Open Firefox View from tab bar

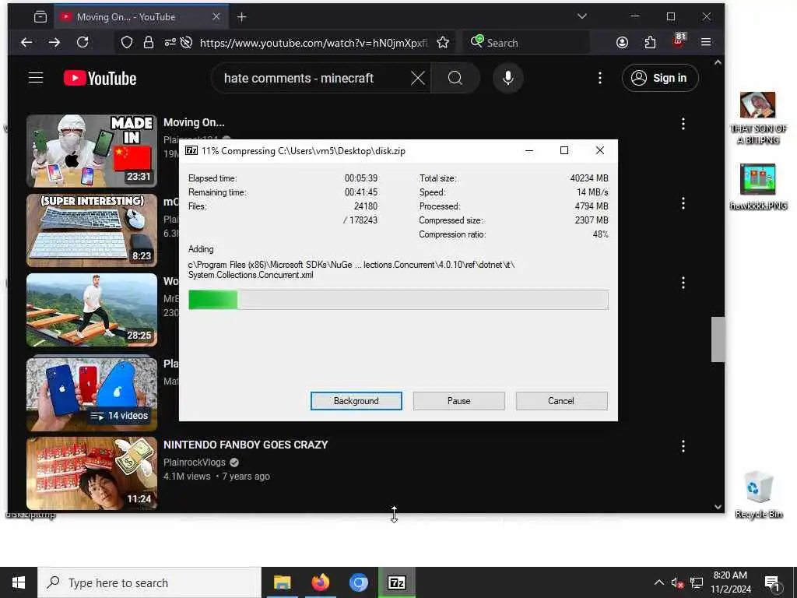(x=40, y=17)
